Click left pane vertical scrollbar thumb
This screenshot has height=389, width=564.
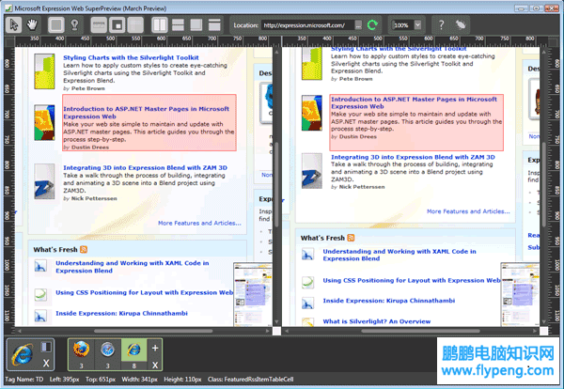pos(276,184)
